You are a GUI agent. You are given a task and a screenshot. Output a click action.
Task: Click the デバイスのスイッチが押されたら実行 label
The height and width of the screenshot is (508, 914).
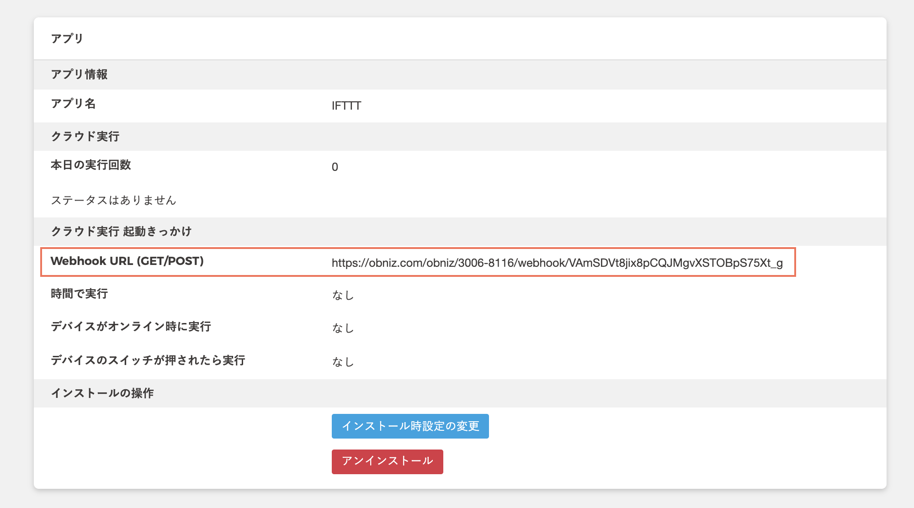[x=148, y=360]
